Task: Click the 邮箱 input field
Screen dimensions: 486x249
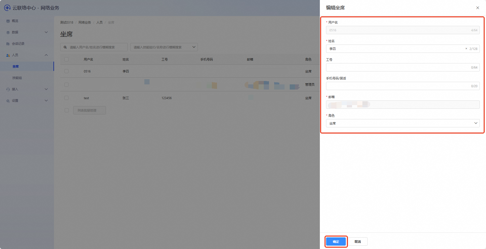Action: point(403,105)
